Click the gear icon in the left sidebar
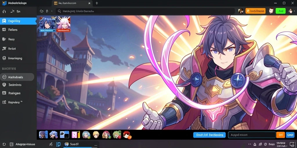This screenshot has width=297, height=148. pos(4,58)
